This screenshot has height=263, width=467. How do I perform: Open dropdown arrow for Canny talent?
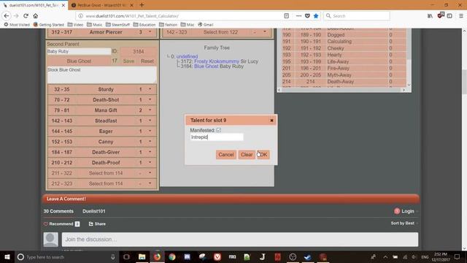coord(150,141)
